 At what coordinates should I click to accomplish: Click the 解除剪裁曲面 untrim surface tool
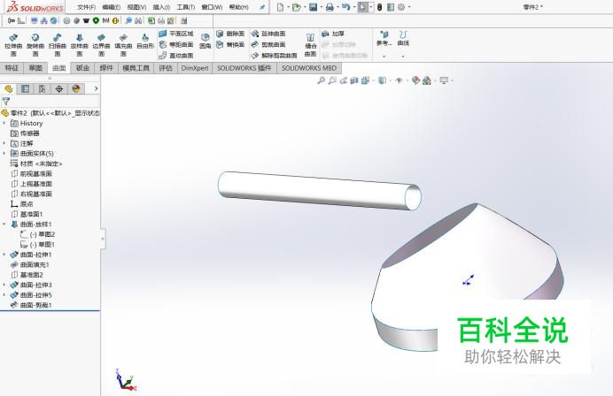pyautogui.click(x=274, y=56)
